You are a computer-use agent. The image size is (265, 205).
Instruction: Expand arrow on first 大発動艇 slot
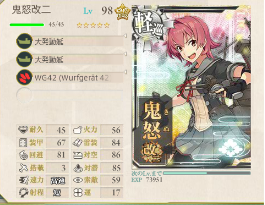(x=125, y=36)
